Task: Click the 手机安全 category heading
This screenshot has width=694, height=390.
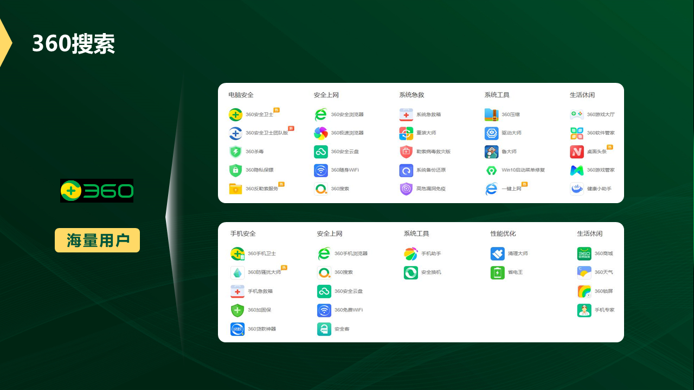Action: [243, 233]
